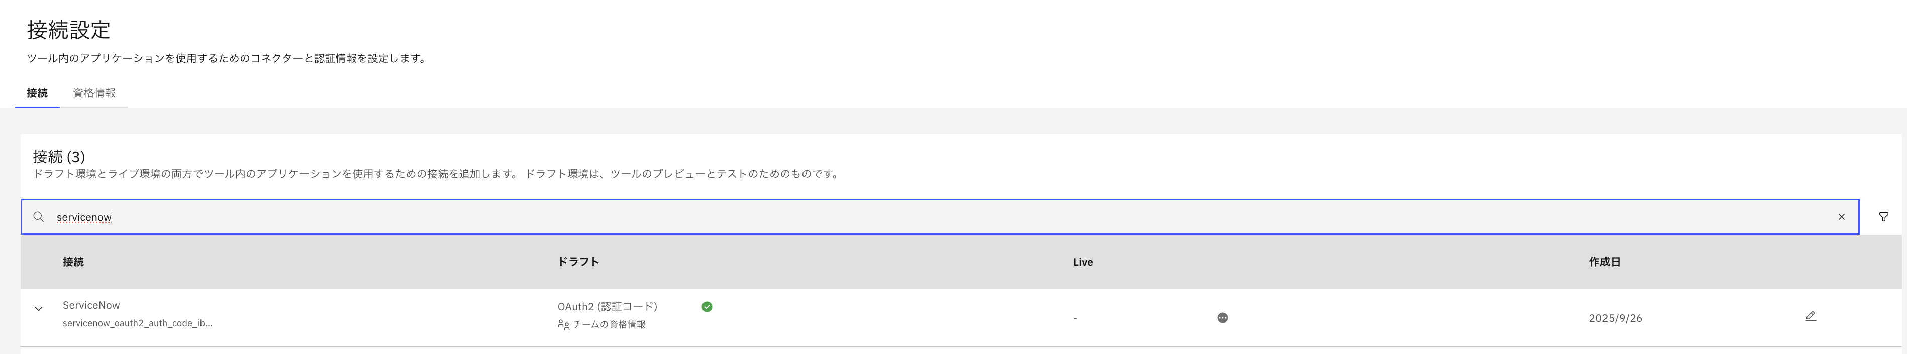This screenshot has width=1907, height=354.
Task: Click the green checkmark status icon
Action: point(707,306)
